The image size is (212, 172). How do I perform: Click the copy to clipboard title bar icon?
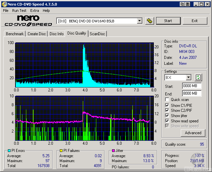pos(182,4)
